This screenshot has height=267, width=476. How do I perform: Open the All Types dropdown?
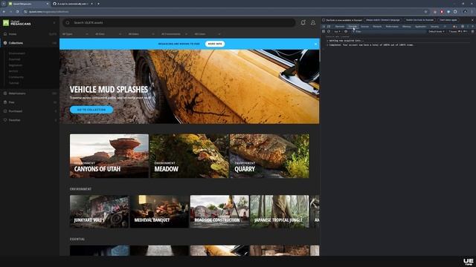(x=75, y=34)
